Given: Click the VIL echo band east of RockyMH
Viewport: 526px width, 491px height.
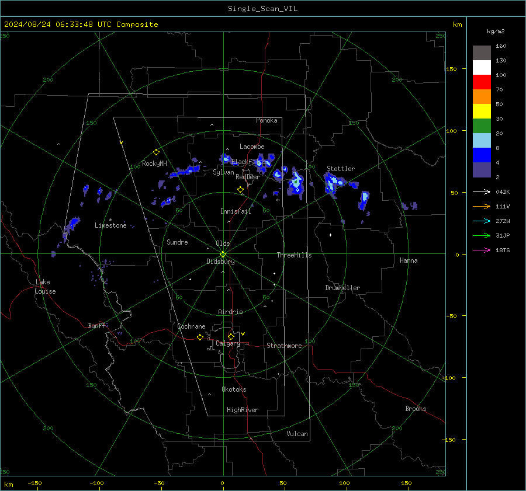Looking at the screenshot, I should [x=185, y=171].
